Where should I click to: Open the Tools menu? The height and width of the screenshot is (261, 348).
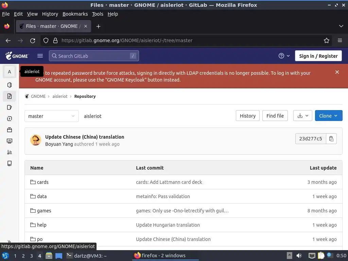98,14
